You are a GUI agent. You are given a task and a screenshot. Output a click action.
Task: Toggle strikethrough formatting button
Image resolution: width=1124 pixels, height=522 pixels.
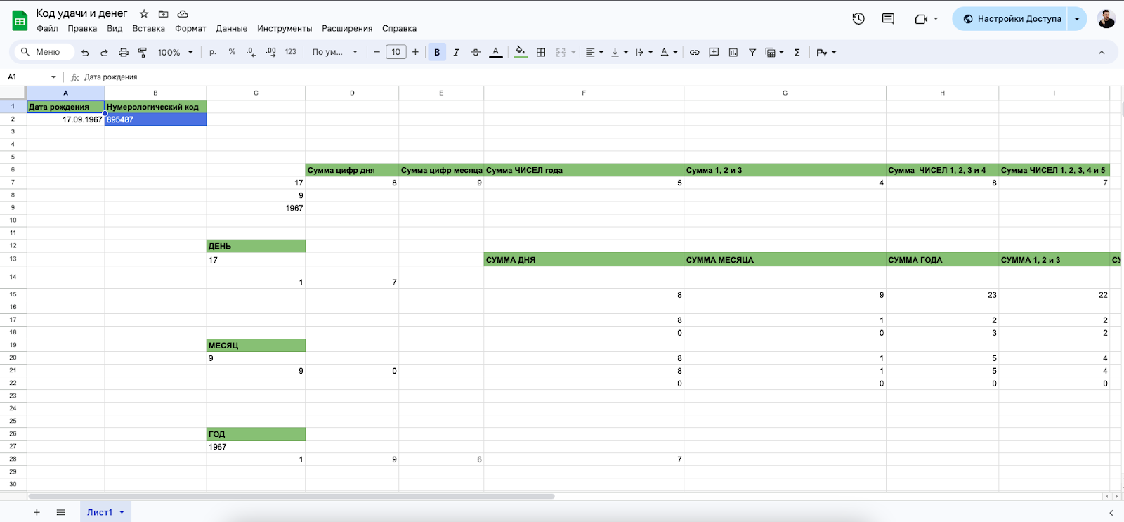(x=476, y=53)
